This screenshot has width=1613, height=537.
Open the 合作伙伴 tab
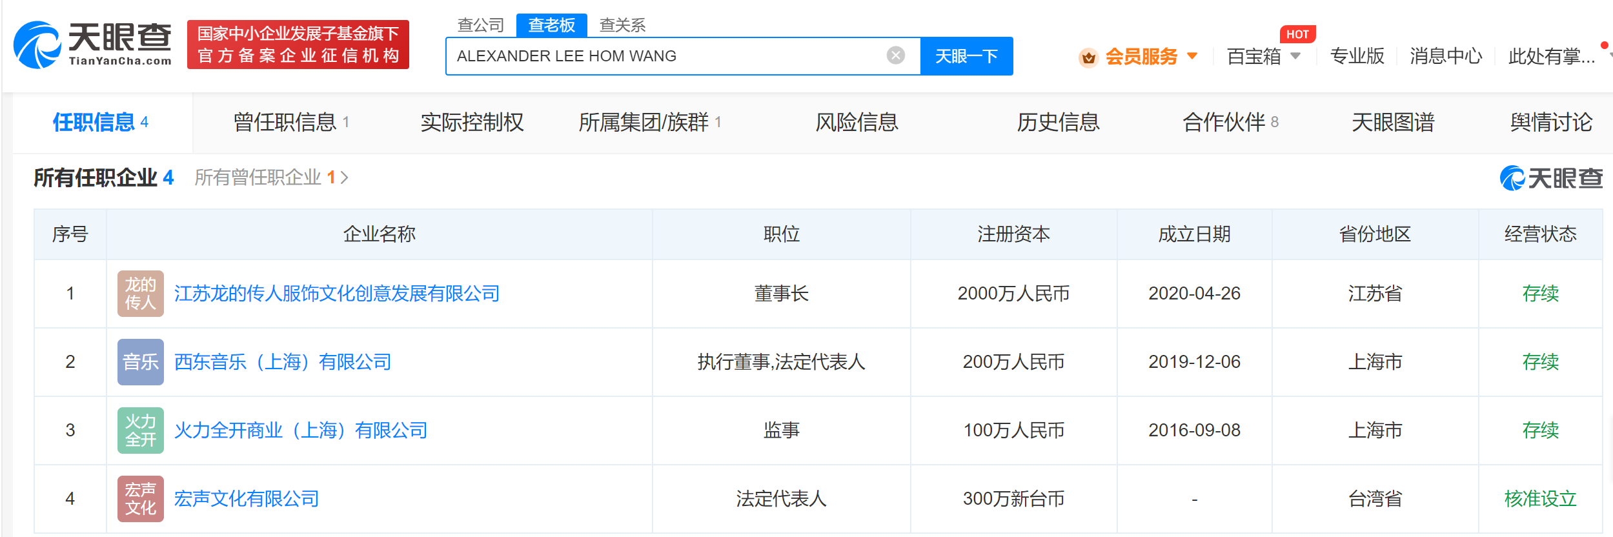(1229, 122)
